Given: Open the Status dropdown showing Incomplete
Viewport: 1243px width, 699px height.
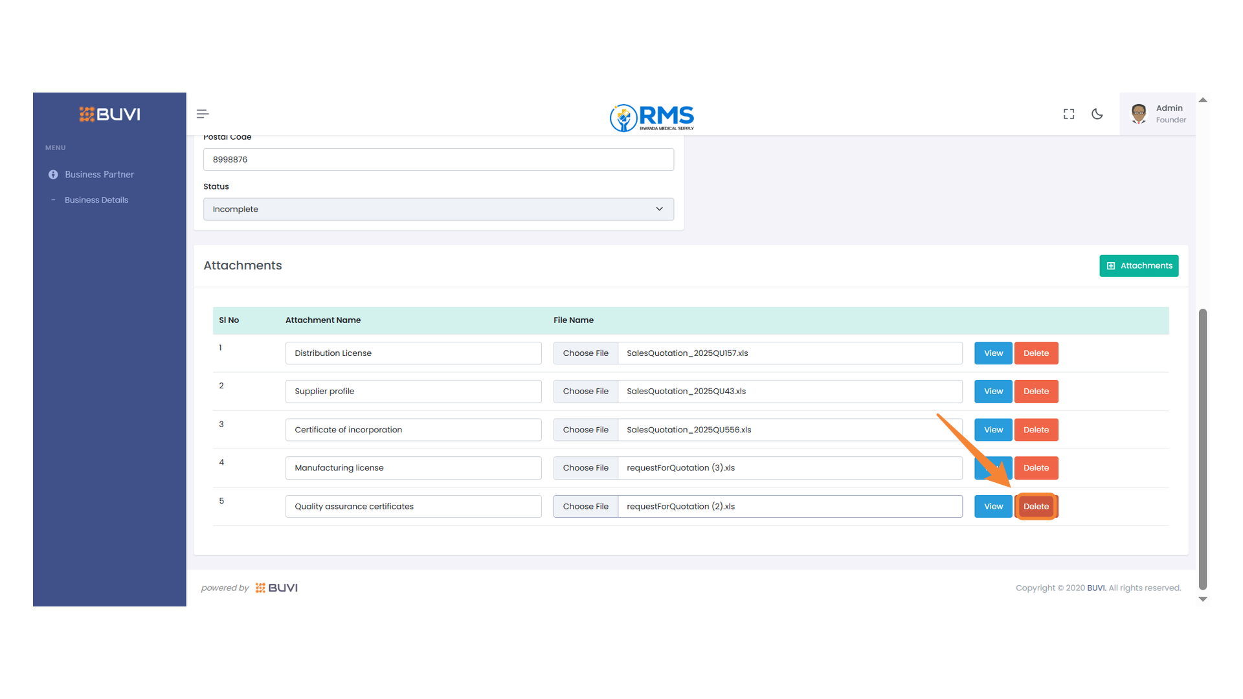Looking at the screenshot, I should pyautogui.click(x=438, y=209).
